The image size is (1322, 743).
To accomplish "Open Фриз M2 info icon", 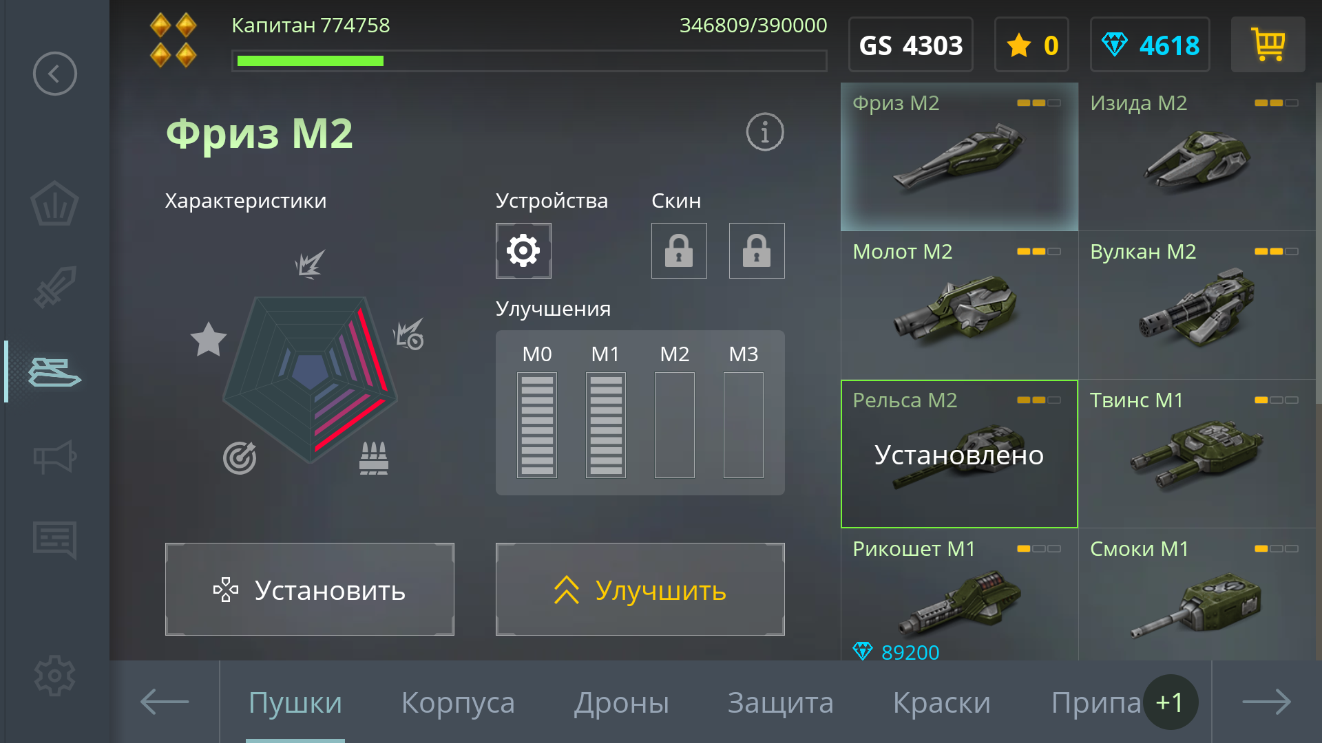I will tap(765, 132).
